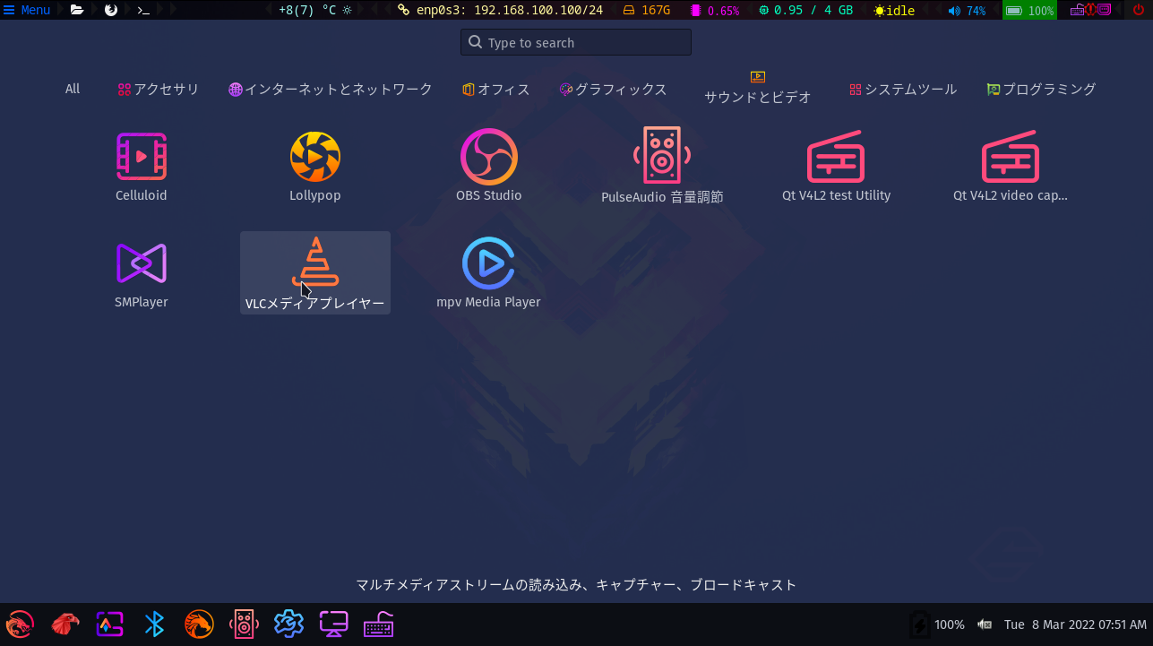1153x646 pixels.
Task: Select the サウンドとビデオ category
Action: click(758, 89)
